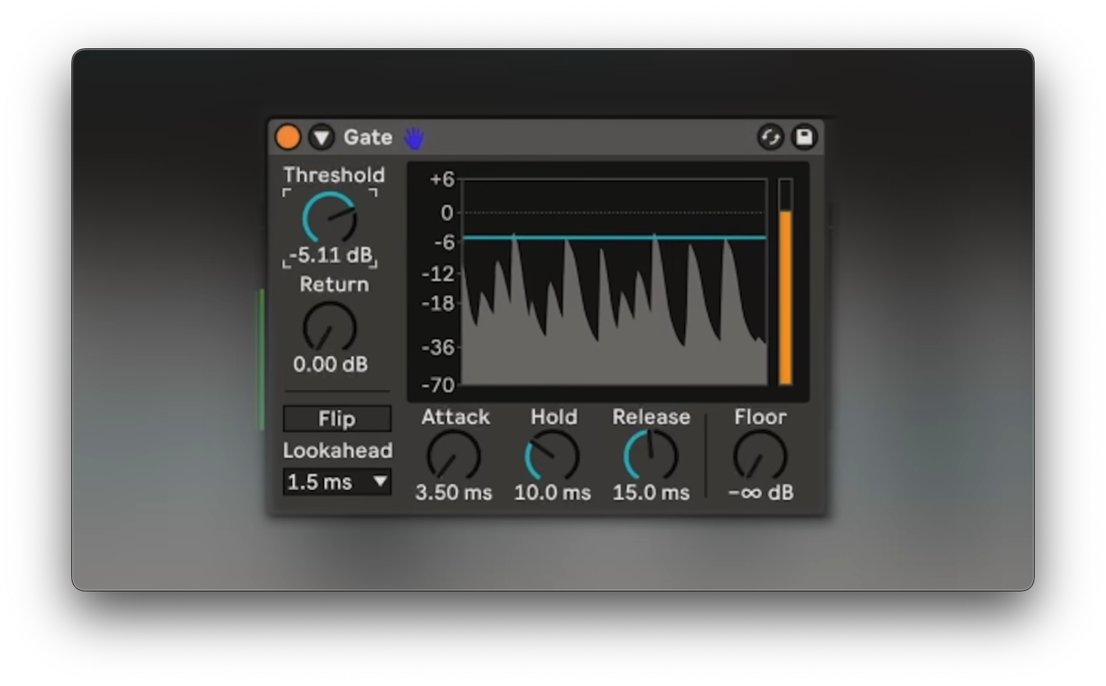Click the Attack knob
Screen dimensions: 1106x686
pyautogui.click(x=453, y=456)
